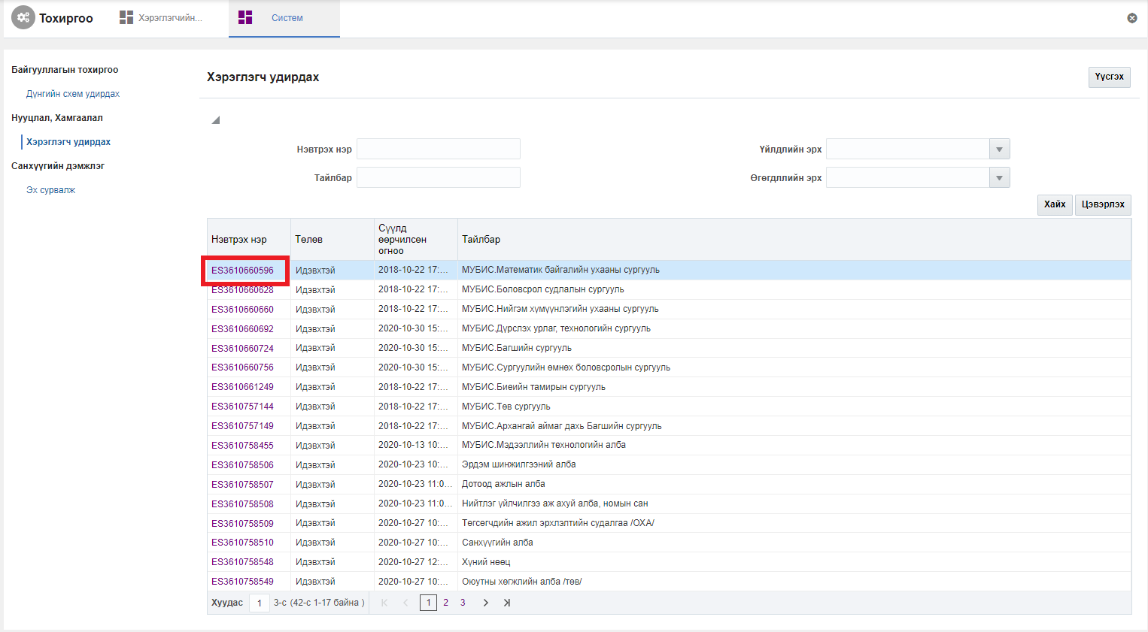Select row Санхүүгийн алба

click(669, 543)
